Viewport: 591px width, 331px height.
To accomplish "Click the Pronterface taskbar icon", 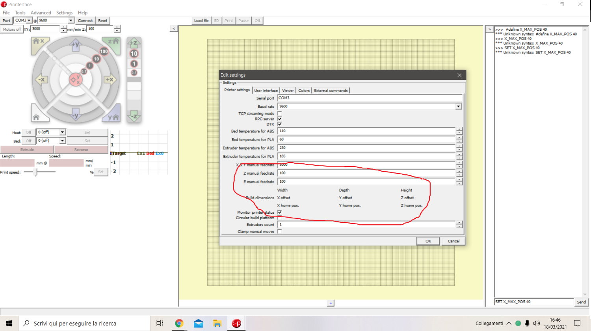I will pos(236,323).
